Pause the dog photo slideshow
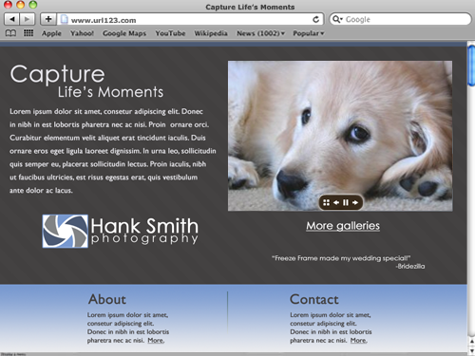Screen dimensions: 475x356 [x=346, y=202]
